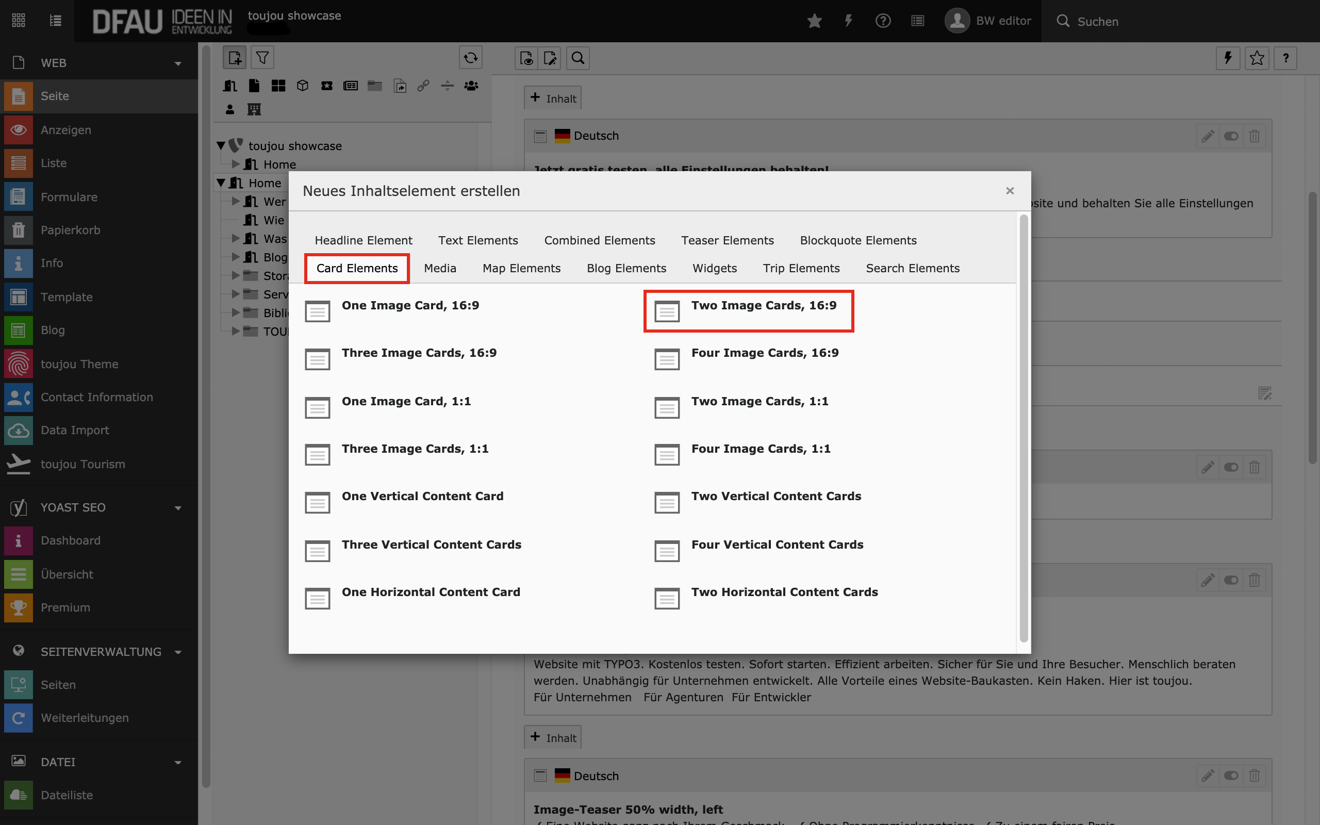
Task: Switch to the Widgets tab
Action: (x=715, y=268)
